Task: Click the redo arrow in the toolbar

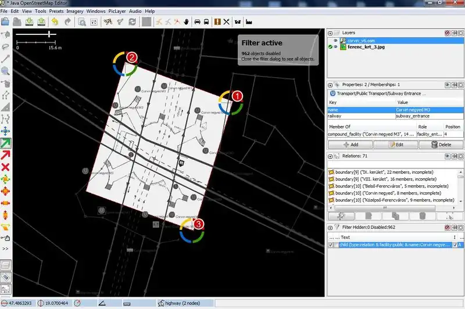Action: pos(68,21)
